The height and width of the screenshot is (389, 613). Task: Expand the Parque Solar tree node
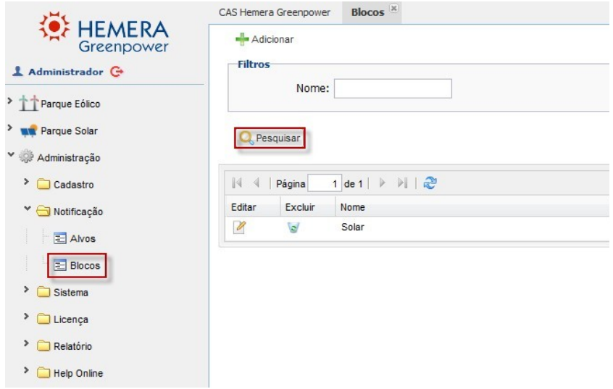7,129
